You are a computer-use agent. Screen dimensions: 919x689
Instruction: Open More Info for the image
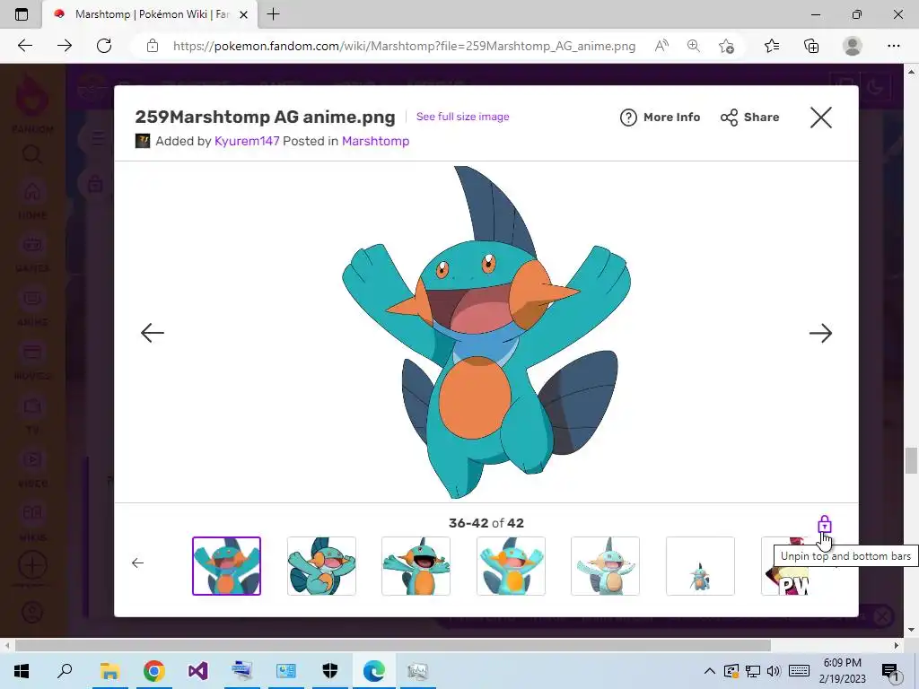[660, 118]
